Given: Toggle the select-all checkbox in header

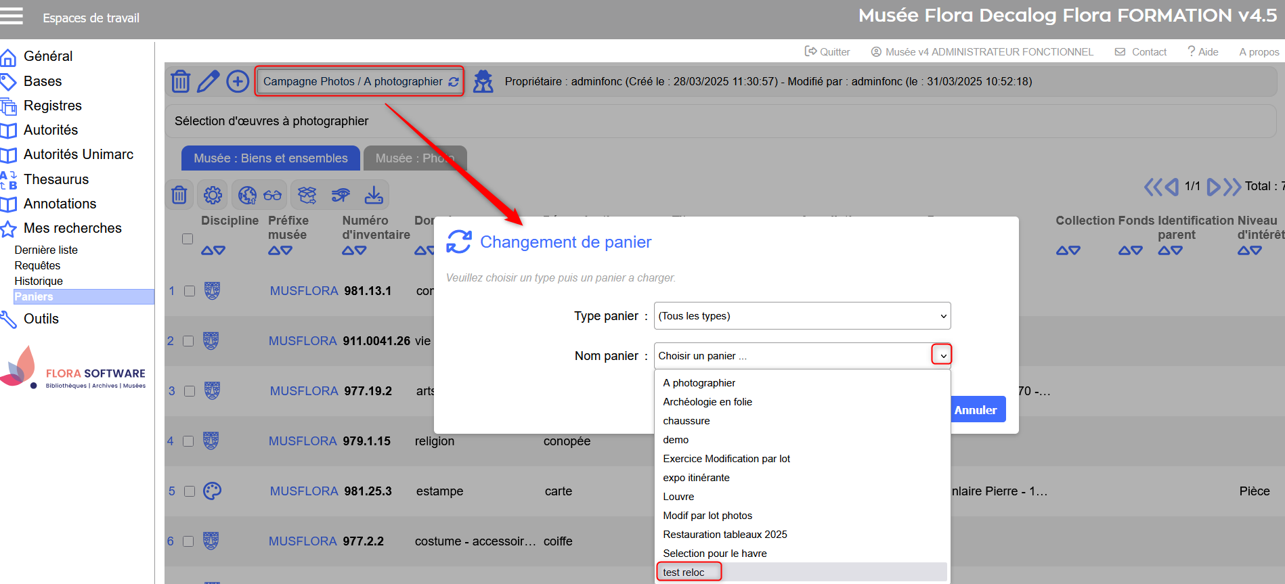Looking at the screenshot, I should click(188, 239).
